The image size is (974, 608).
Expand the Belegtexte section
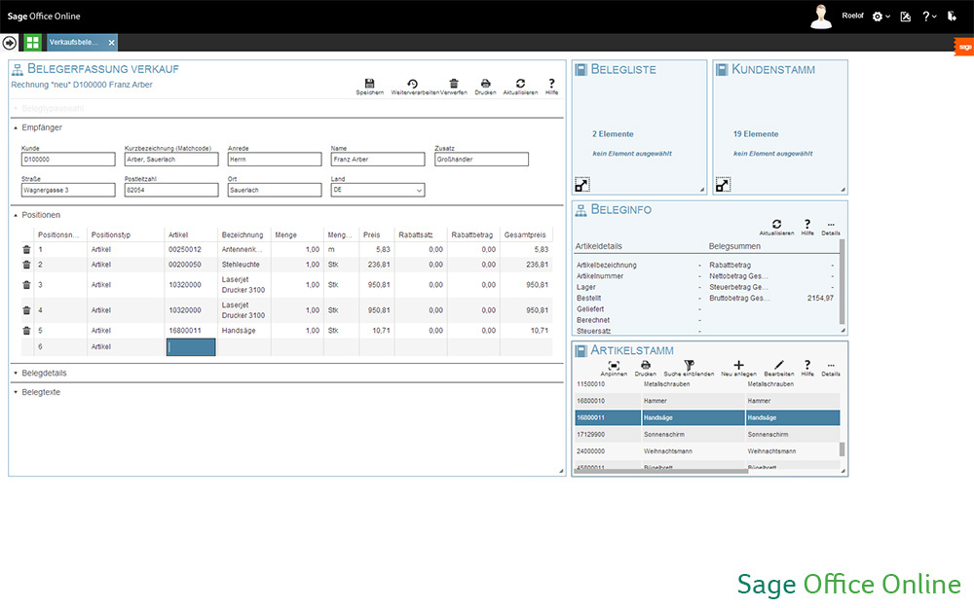pyautogui.click(x=16, y=392)
